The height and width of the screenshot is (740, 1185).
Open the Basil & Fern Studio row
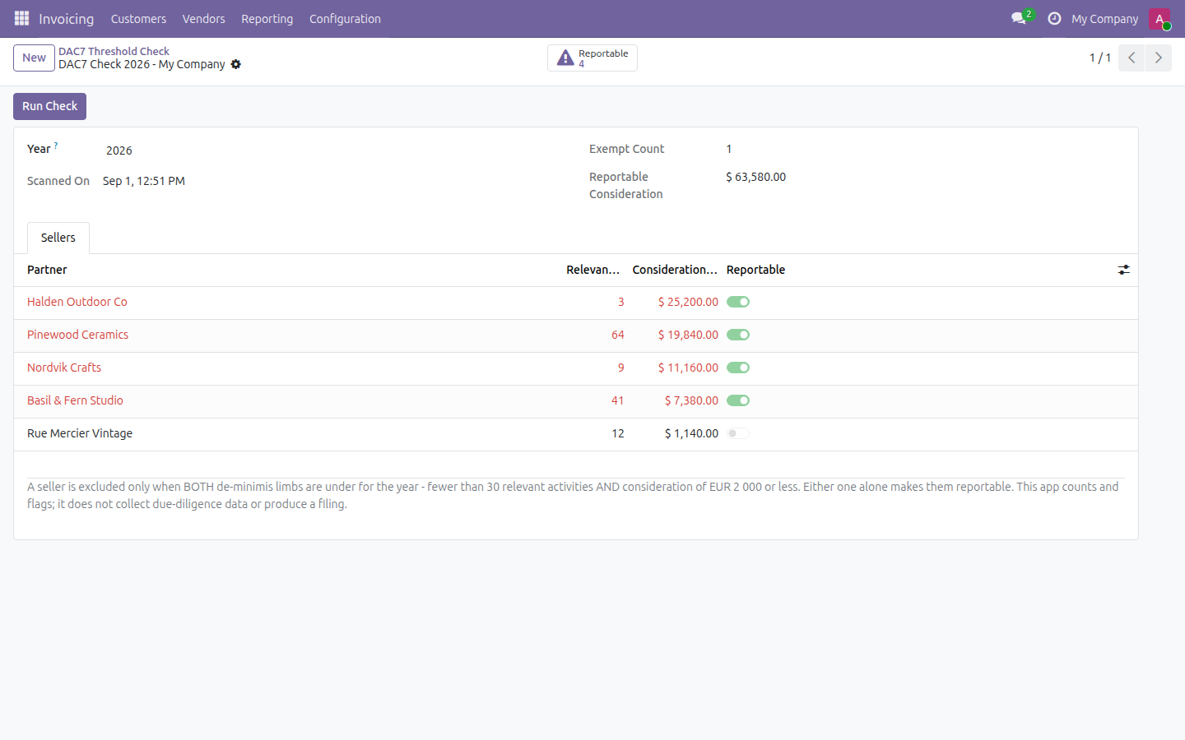pyautogui.click(x=576, y=401)
